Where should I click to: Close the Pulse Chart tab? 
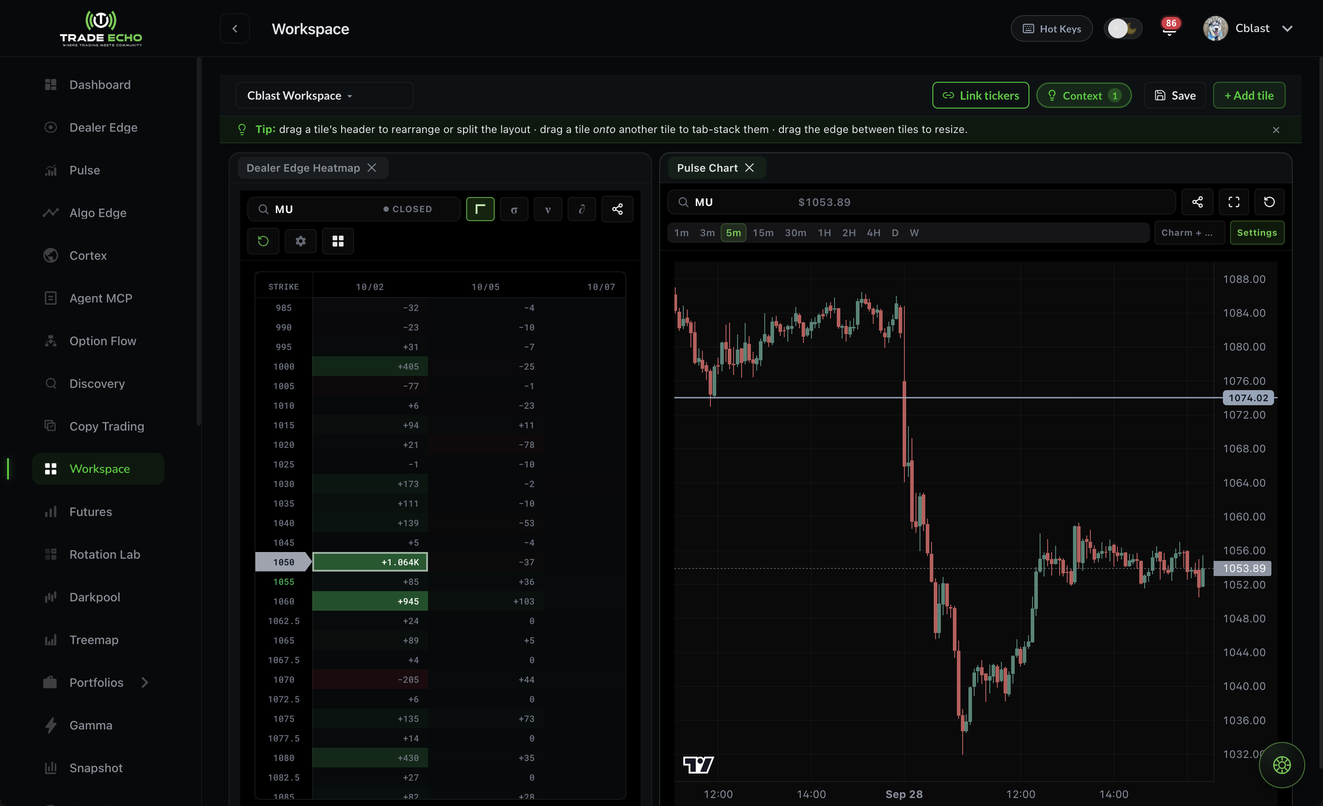pos(749,168)
